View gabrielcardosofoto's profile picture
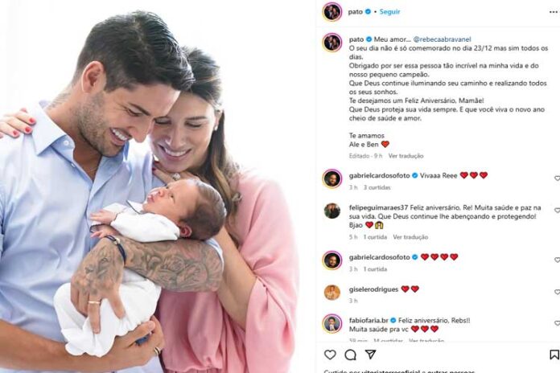560x373 pixels. coord(332,178)
